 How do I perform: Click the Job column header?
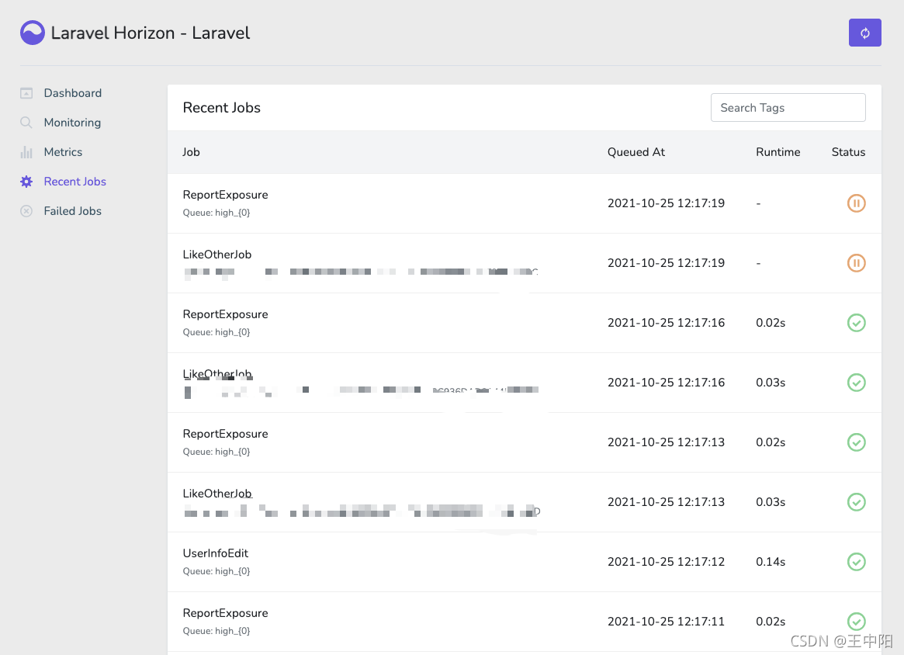[x=191, y=151]
